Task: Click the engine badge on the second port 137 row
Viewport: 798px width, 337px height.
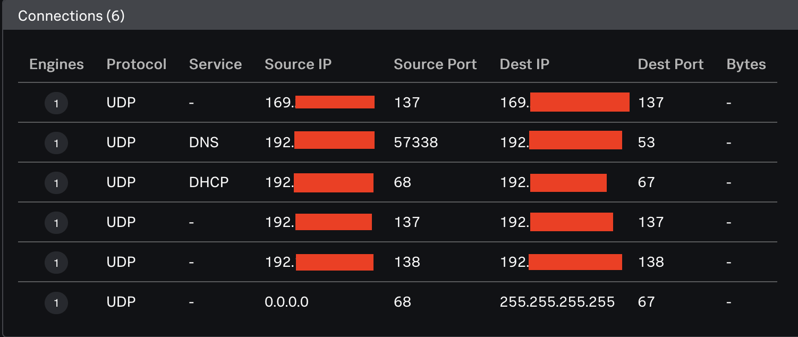Action: [56, 223]
